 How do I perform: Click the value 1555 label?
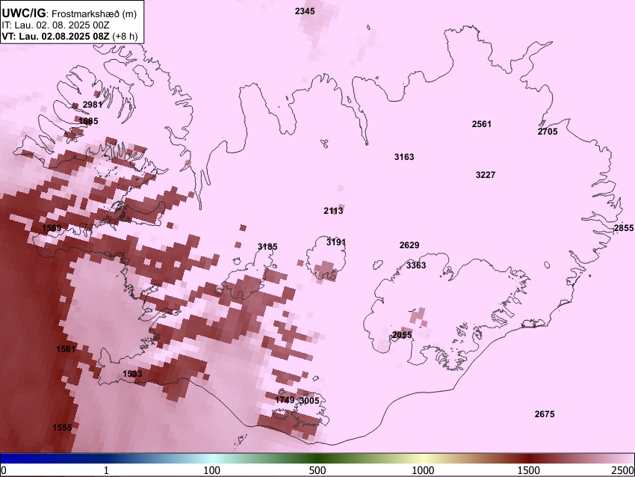[x=62, y=428]
